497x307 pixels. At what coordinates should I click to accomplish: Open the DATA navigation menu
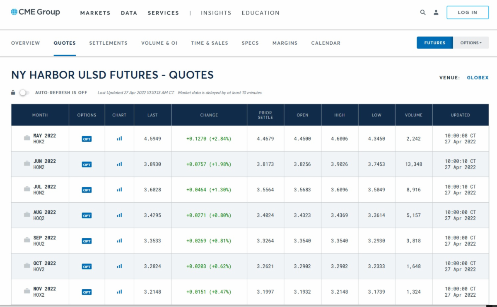click(x=129, y=13)
